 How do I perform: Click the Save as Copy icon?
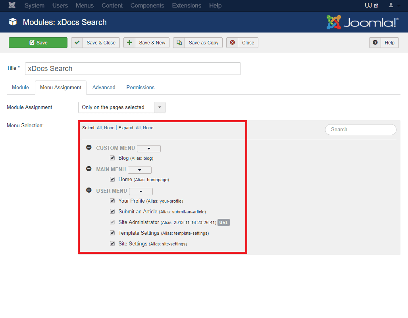[x=179, y=43]
